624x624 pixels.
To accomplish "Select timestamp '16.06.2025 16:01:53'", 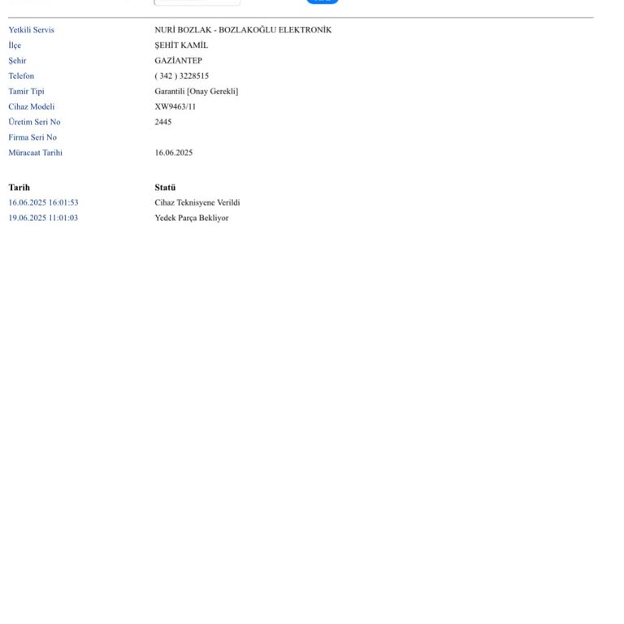I will 43,202.
